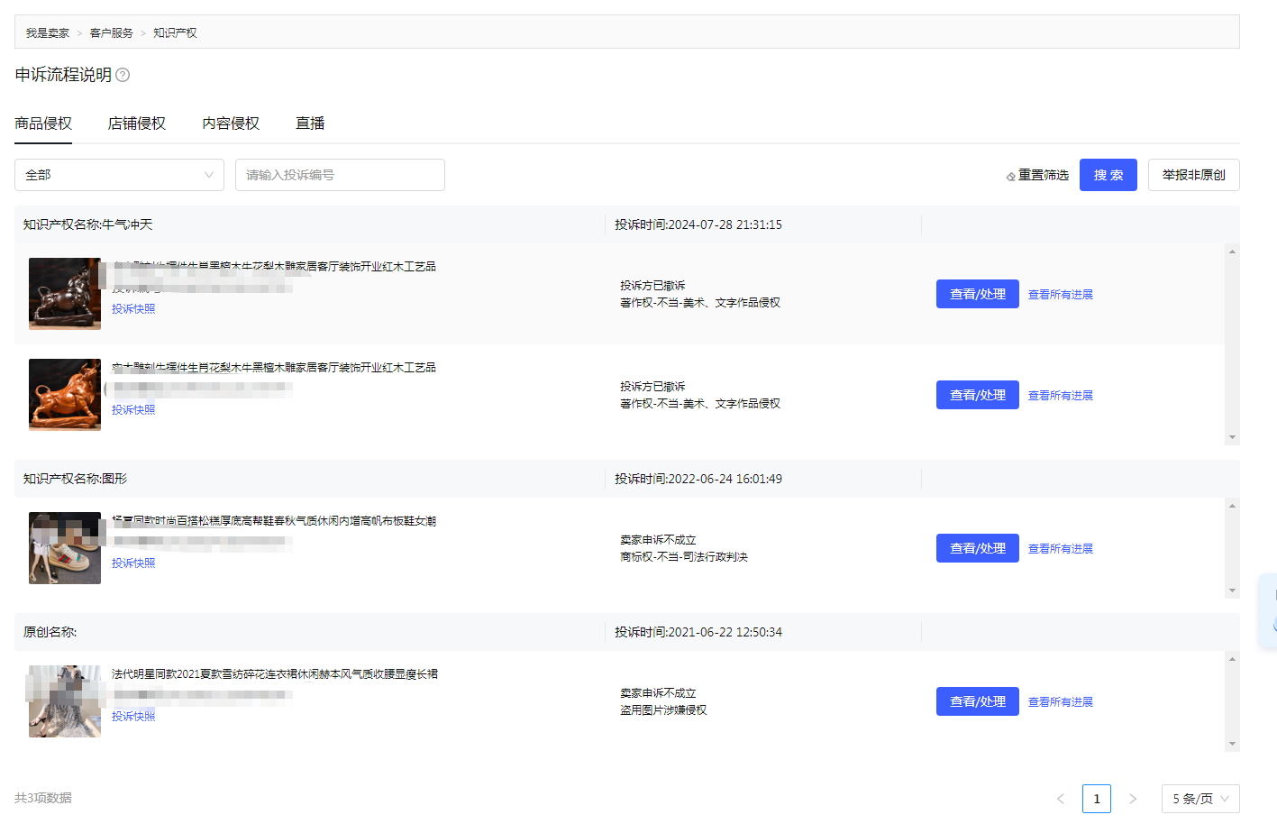1277x833 pixels.
Task: Go to next page arrow
Action: pos(1133,799)
